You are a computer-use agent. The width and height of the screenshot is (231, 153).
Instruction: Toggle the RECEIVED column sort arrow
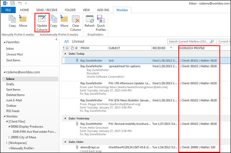pyautogui.click(x=171, y=48)
